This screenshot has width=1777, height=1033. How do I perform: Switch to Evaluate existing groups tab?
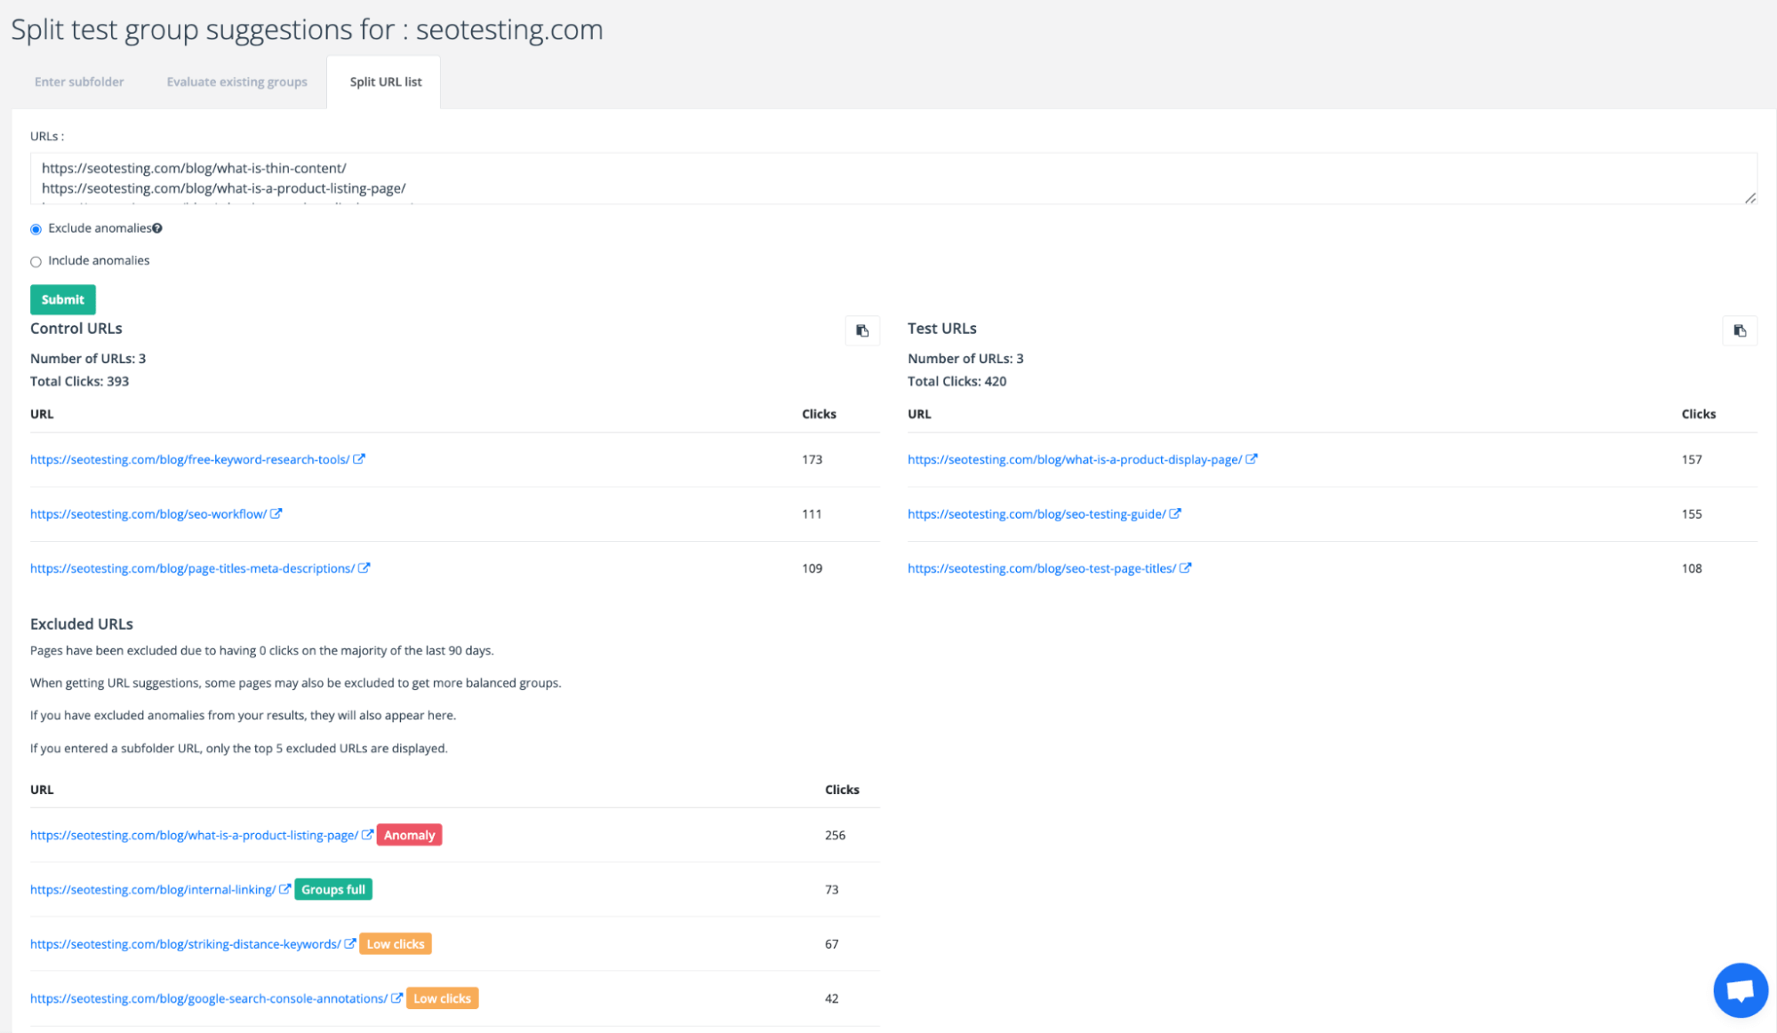click(236, 82)
